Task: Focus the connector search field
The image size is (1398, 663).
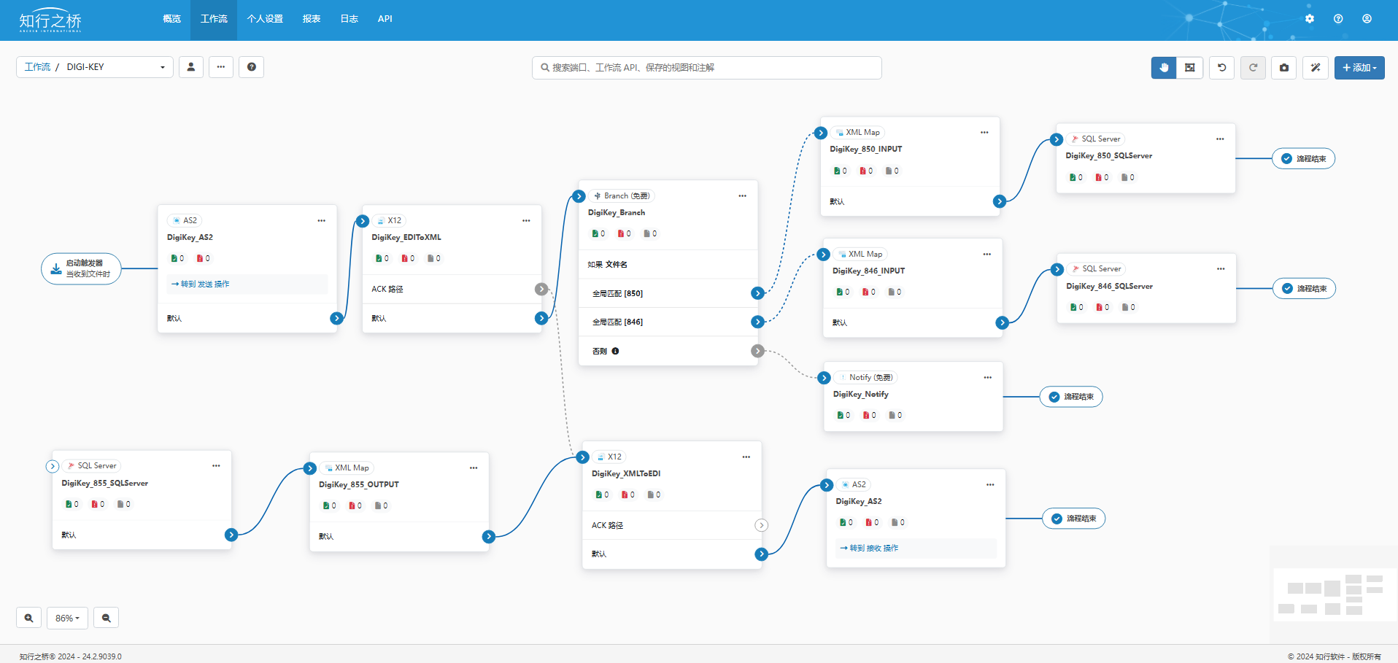Action: [x=706, y=68]
